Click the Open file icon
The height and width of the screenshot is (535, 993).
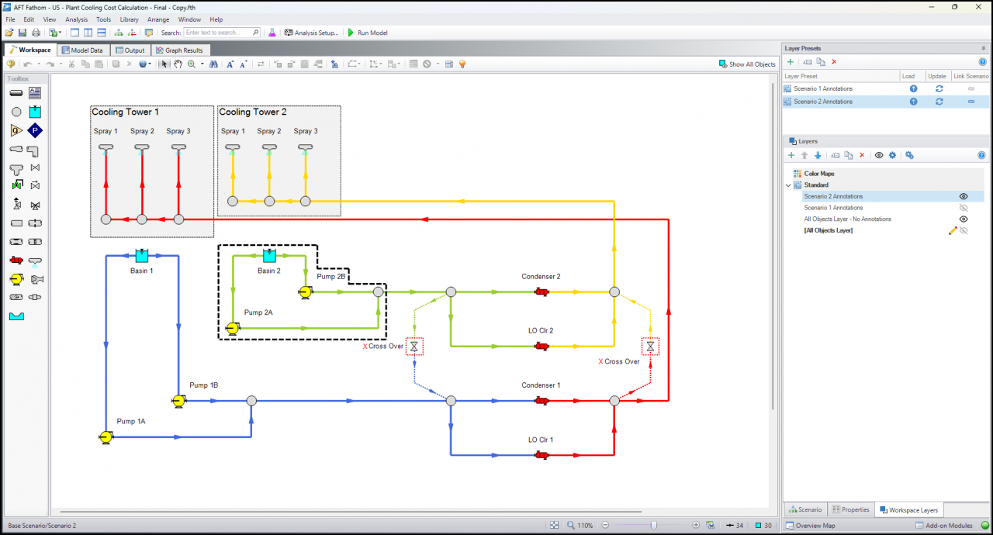tap(9, 33)
